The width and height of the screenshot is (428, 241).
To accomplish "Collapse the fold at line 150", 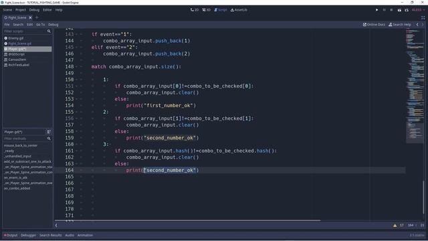I will 76,80.
